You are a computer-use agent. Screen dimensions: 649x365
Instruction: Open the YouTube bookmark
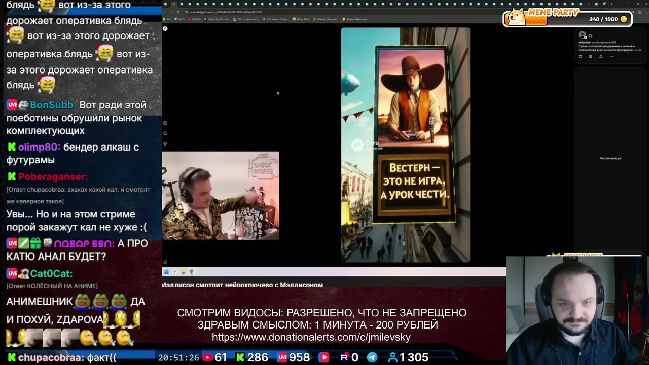coord(194,19)
